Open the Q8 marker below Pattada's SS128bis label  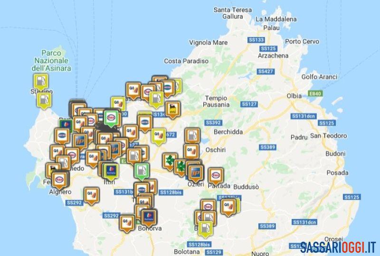(x=228, y=207)
